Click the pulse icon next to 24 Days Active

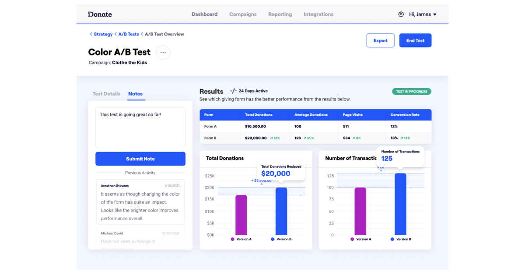click(233, 91)
